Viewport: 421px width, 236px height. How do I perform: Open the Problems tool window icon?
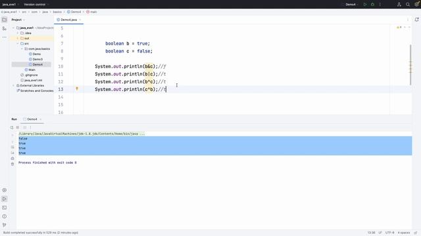click(x=5, y=216)
